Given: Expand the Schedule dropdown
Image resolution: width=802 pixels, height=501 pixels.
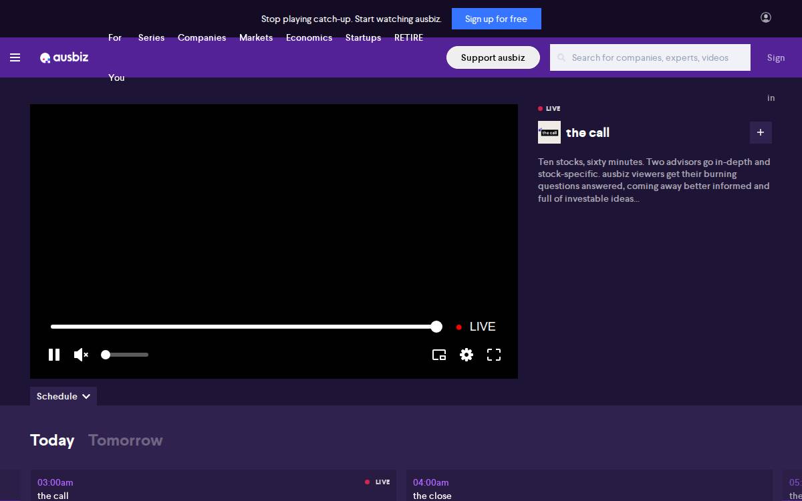Looking at the screenshot, I should (x=63, y=396).
